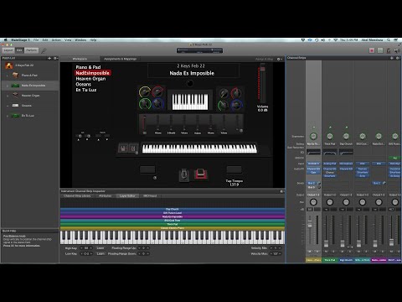Click the red record button in the toolbar

coord(372,50)
